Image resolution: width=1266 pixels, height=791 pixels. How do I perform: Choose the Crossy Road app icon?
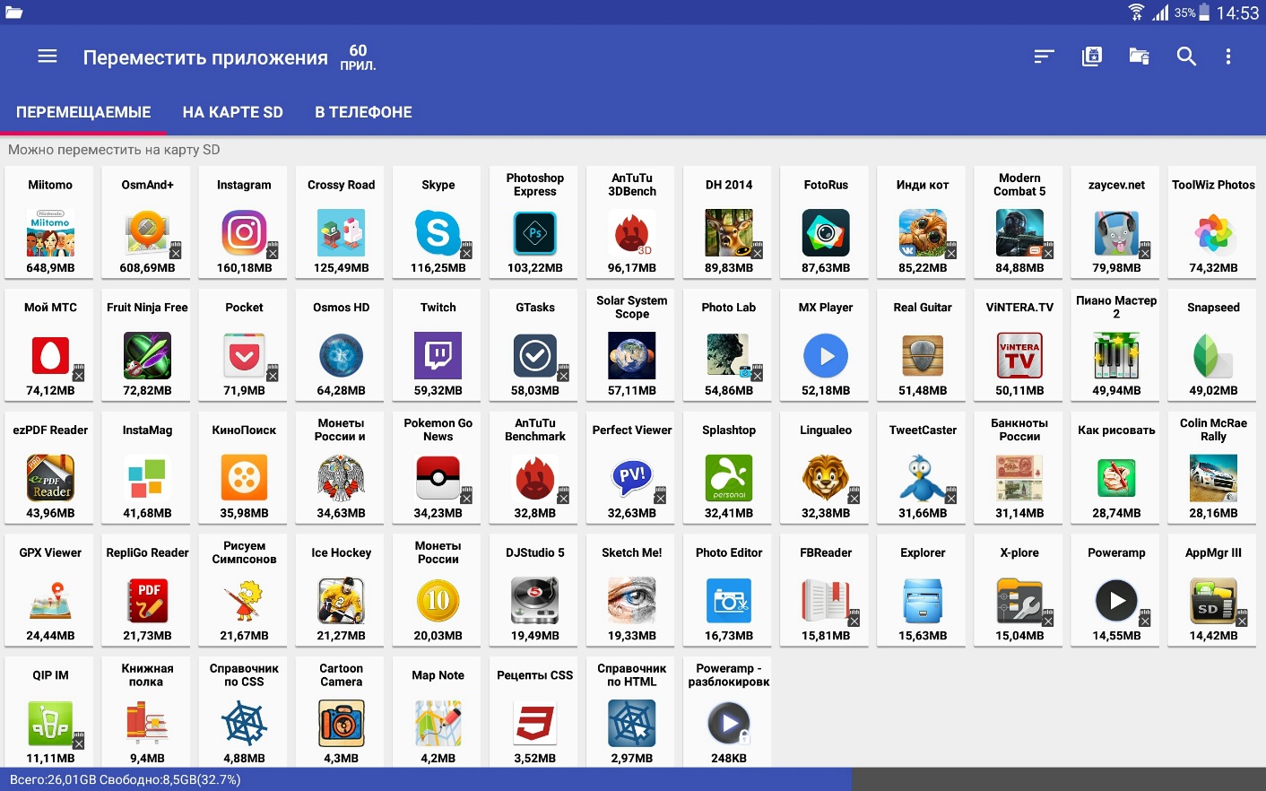click(x=341, y=233)
